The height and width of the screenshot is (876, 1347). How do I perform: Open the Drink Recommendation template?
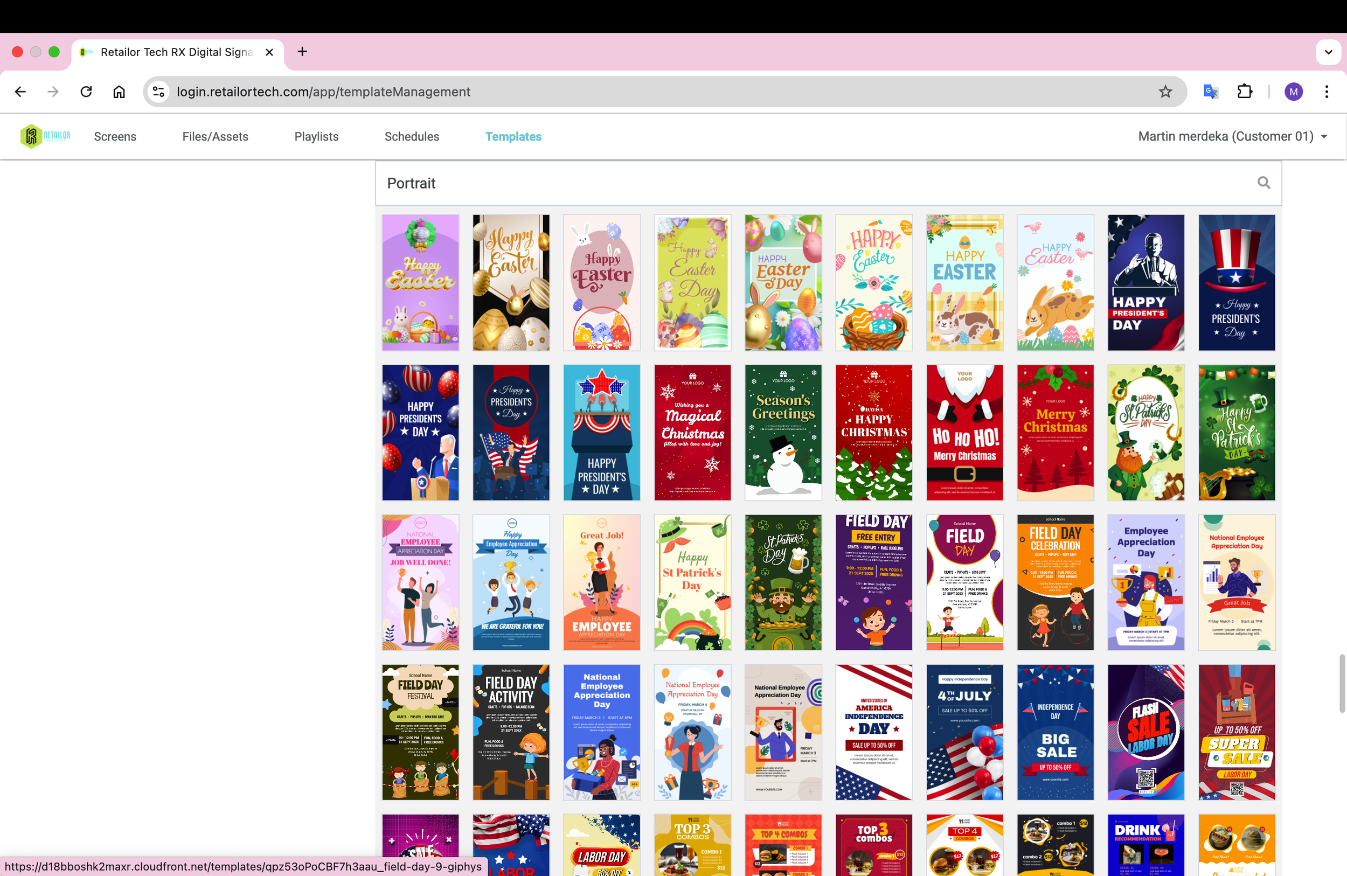coord(1145,845)
